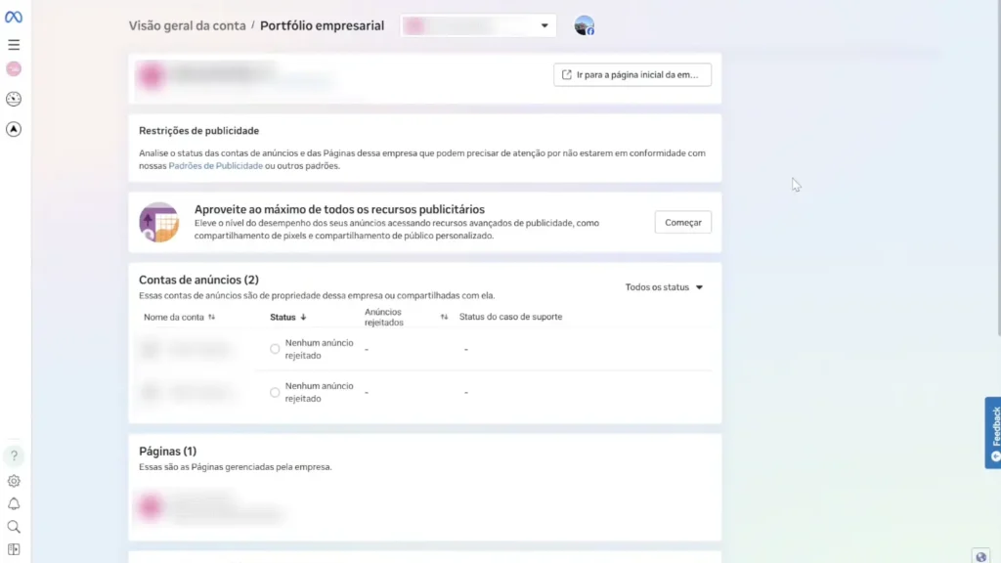Click the bottom sidebar panel icon

[x=14, y=549]
